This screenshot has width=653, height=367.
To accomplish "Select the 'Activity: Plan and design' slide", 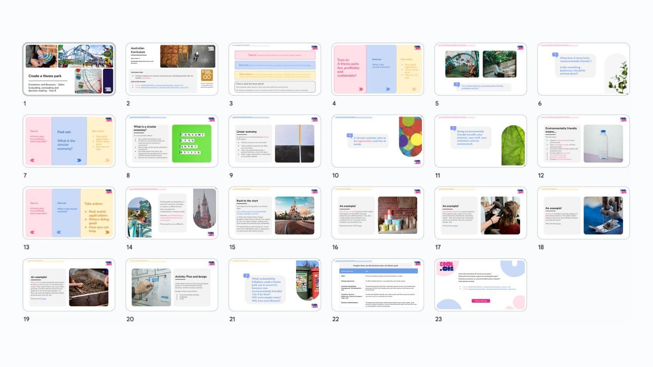I will (172, 285).
